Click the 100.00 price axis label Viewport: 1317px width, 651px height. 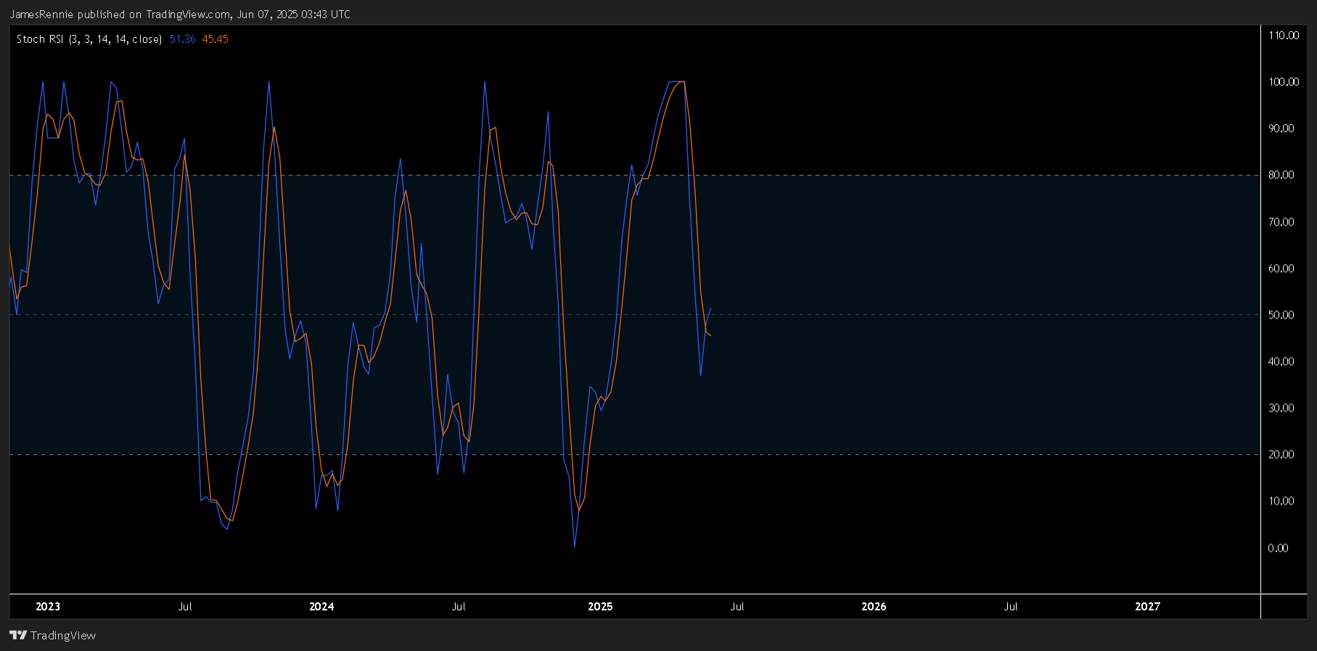coord(1284,82)
